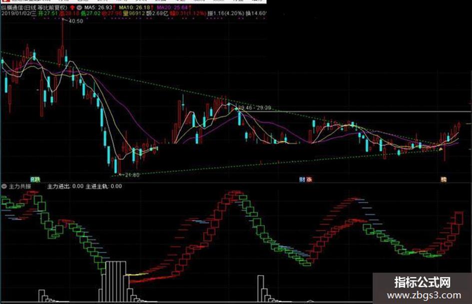Click the 29.46 - 29.29 gap label
472x304 pixels.
point(255,107)
